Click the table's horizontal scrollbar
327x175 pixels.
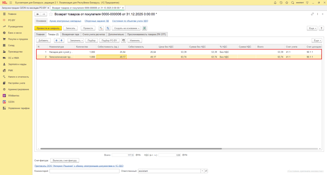[x=131, y=149]
